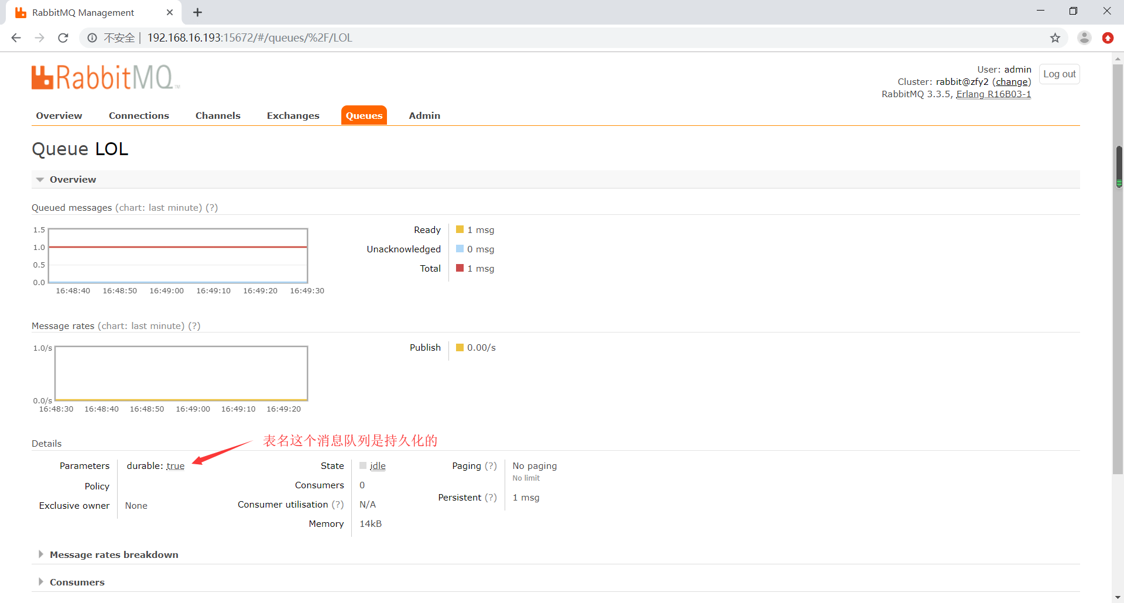
Task: Bookmark this page with the star icon
Action: [x=1055, y=38]
